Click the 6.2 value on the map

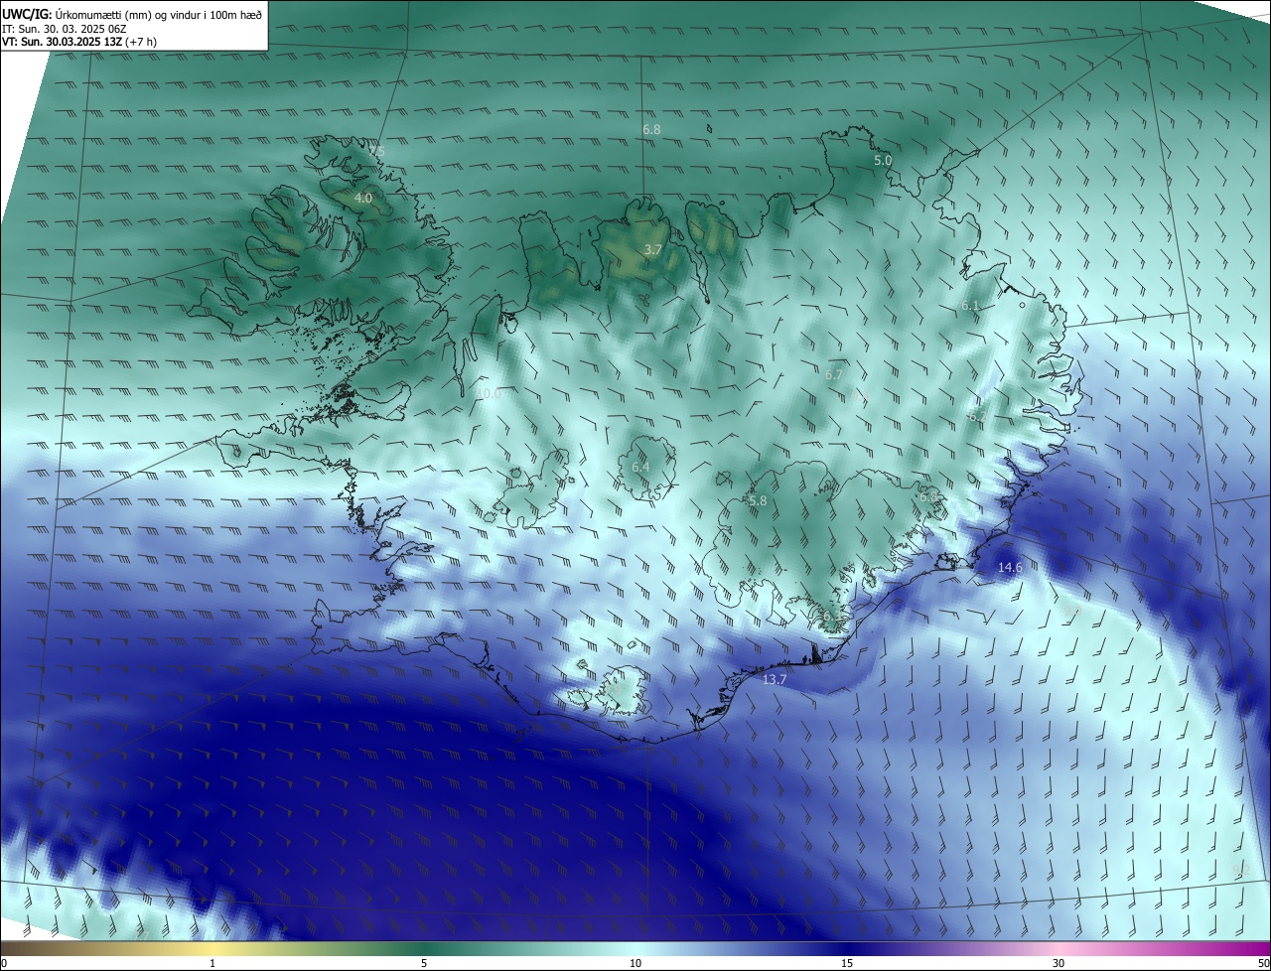coord(977,416)
